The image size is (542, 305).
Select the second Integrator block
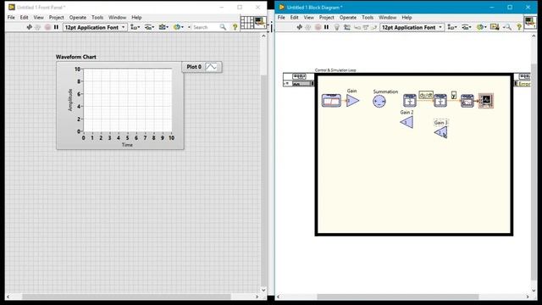(440, 100)
